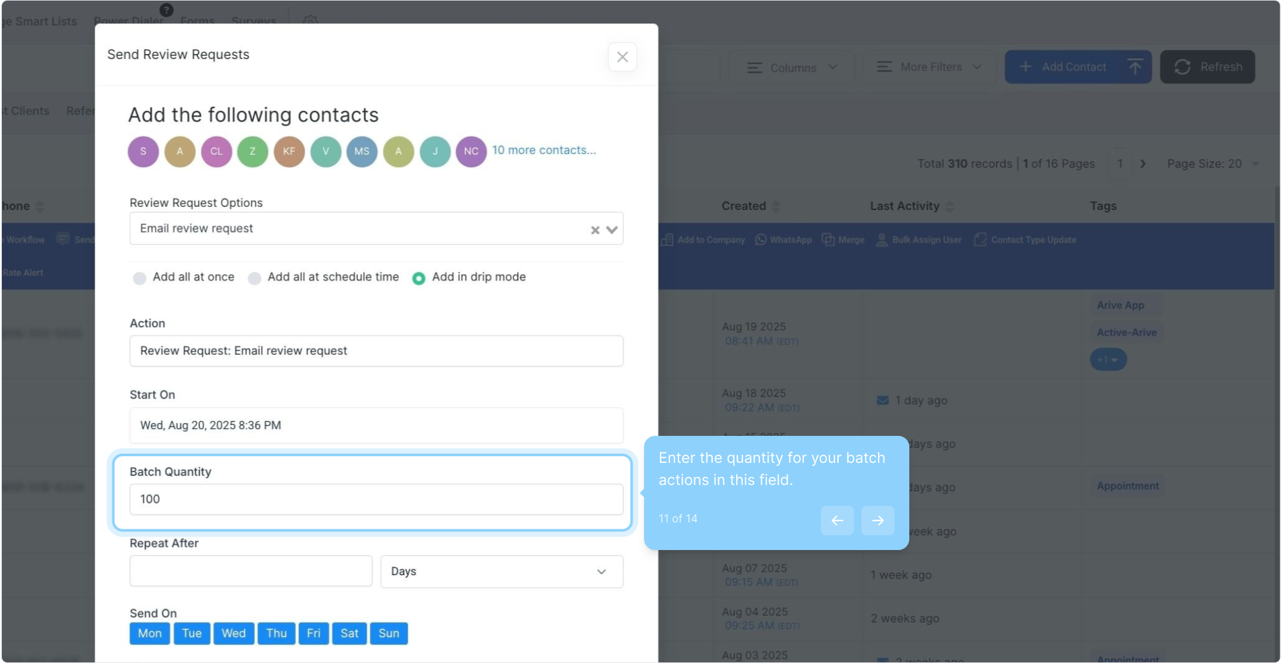
Task: Select the Add all at once option
Action: point(139,278)
